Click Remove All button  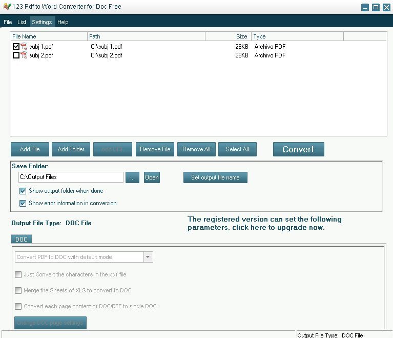196,149
